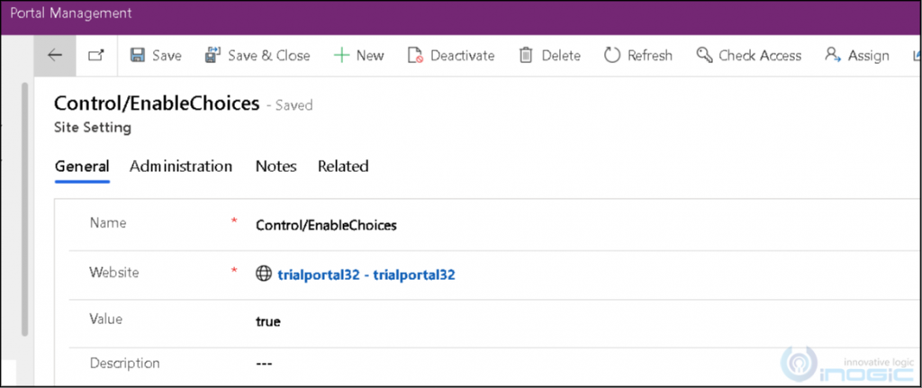Deactivate this site setting
Viewport: 922px width, 388px height.
tap(451, 56)
